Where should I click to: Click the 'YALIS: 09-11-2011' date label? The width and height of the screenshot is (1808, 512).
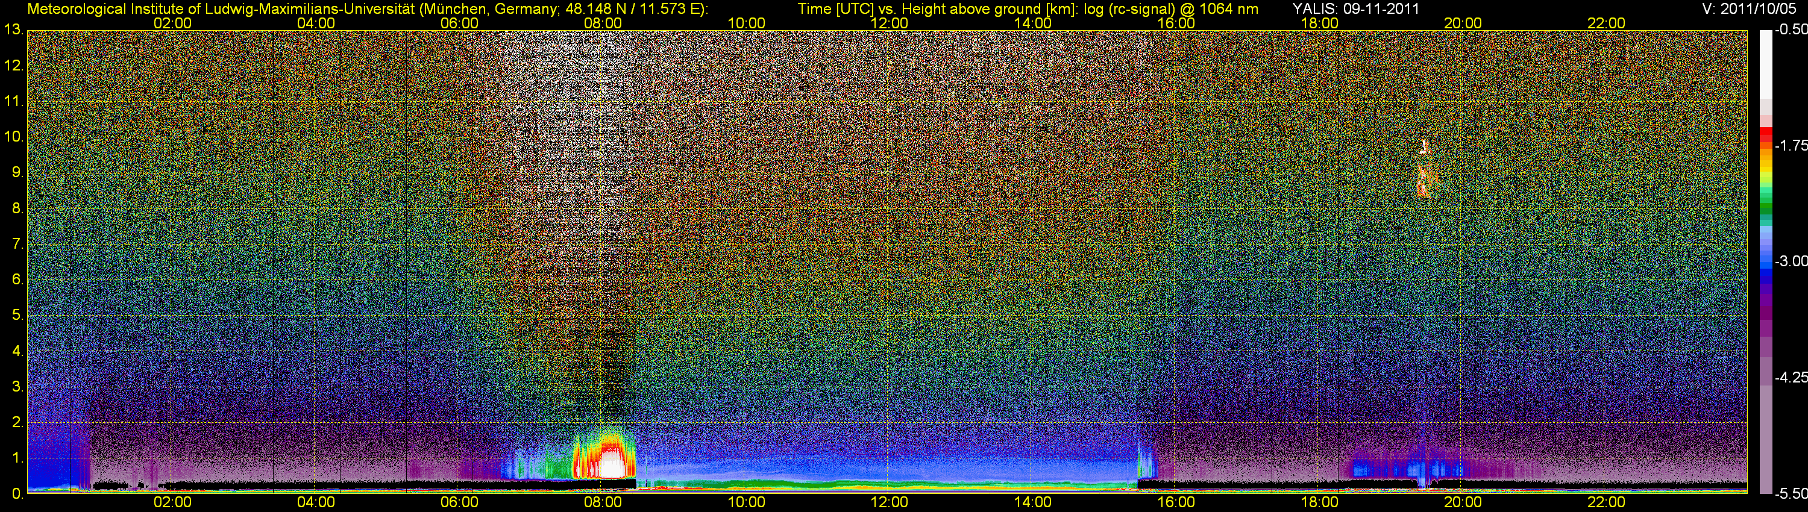coord(1355,9)
